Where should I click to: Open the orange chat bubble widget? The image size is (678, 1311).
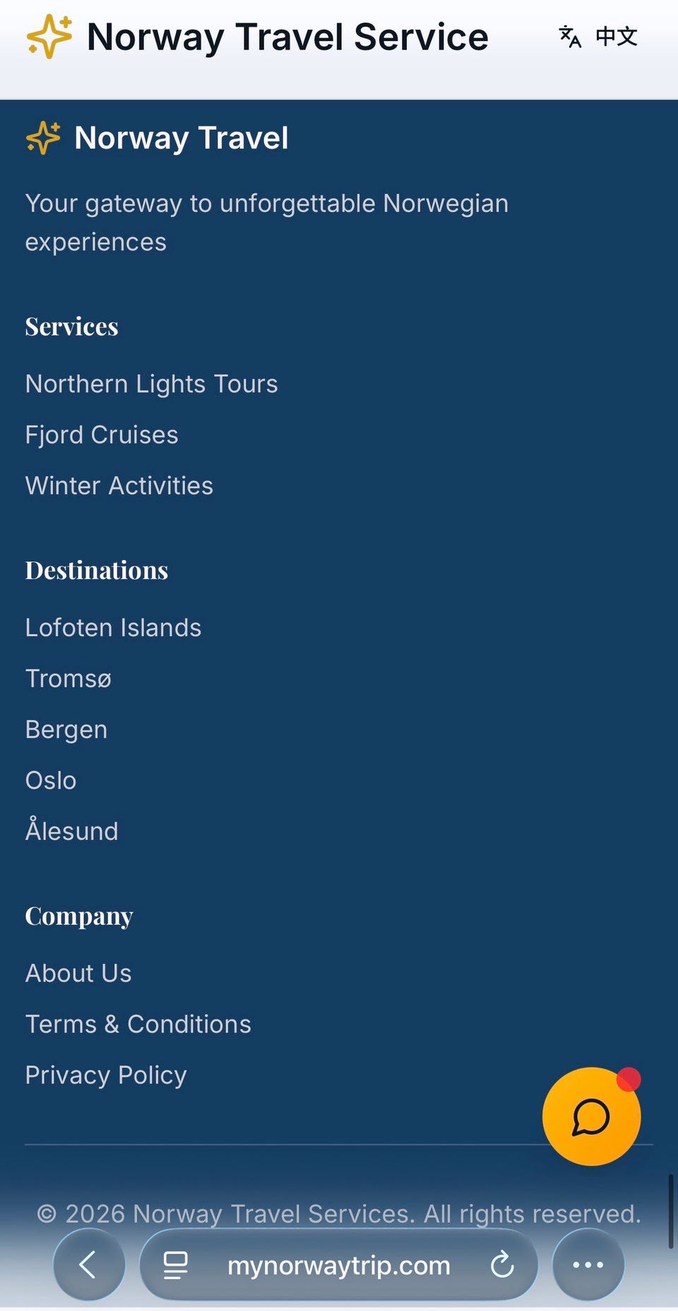(x=591, y=1116)
